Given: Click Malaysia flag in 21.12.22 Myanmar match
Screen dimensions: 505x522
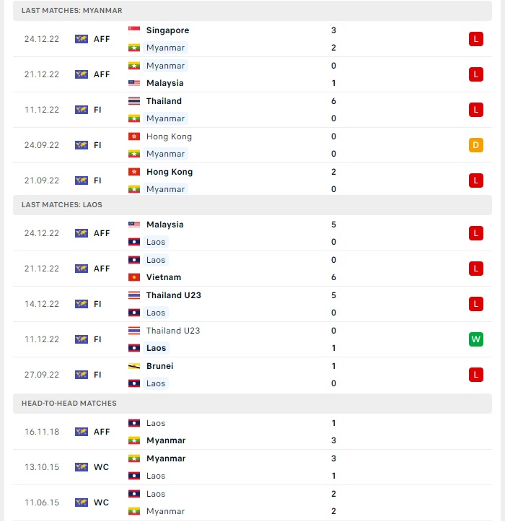Looking at the screenshot, I should pyautogui.click(x=134, y=83).
